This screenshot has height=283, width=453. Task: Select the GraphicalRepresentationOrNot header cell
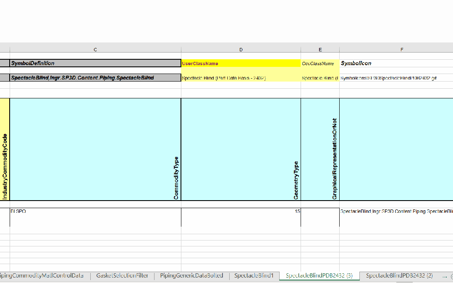(320, 149)
